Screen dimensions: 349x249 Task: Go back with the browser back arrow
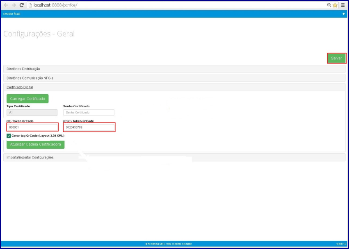(6, 5)
